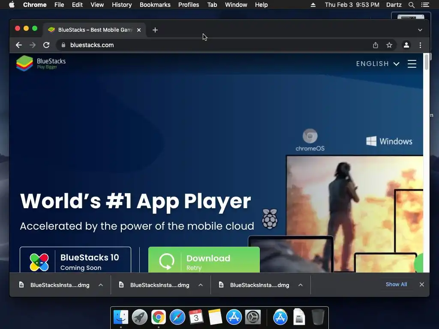439x329 pixels.
Task: Open the Applications folder in the Dock
Action: 280,317
